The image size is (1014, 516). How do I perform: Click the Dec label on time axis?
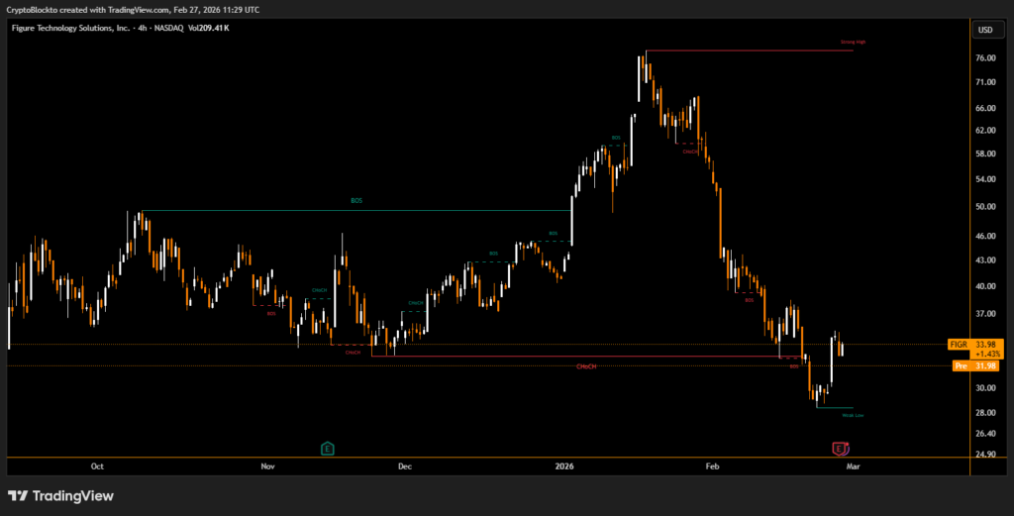(x=404, y=465)
